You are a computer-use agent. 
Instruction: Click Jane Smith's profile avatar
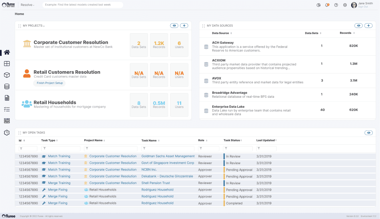pyautogui.click(x=354, y=5)
